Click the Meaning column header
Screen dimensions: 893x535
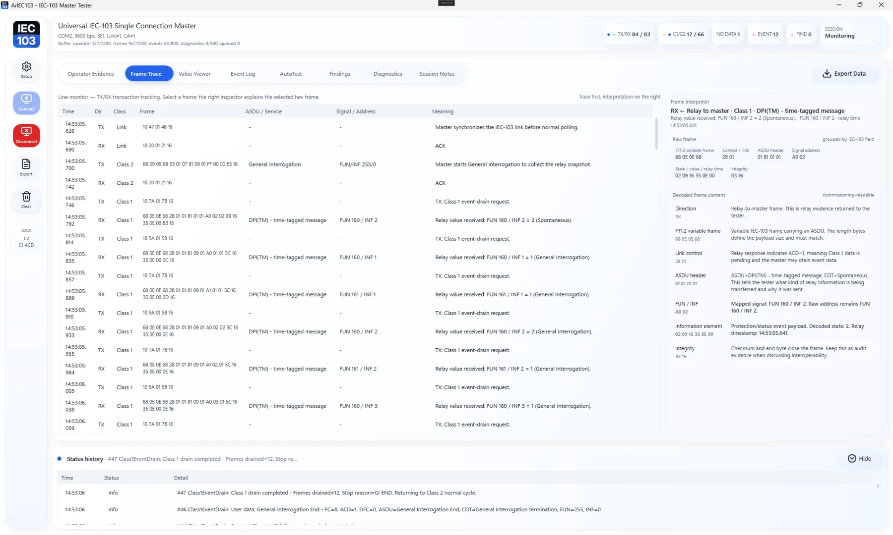tap(443, 111)
